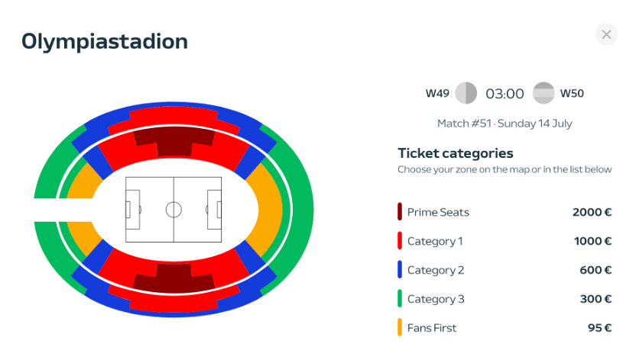The height and width of the screenshot is (363, 636).
Task: Click the 2000 € price
Action: pos(592,212)
